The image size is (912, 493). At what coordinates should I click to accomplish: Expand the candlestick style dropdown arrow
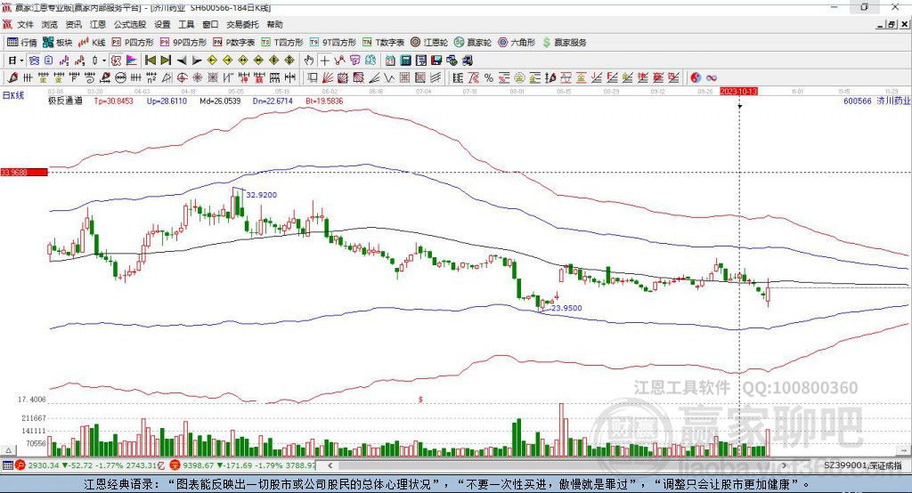104,61
